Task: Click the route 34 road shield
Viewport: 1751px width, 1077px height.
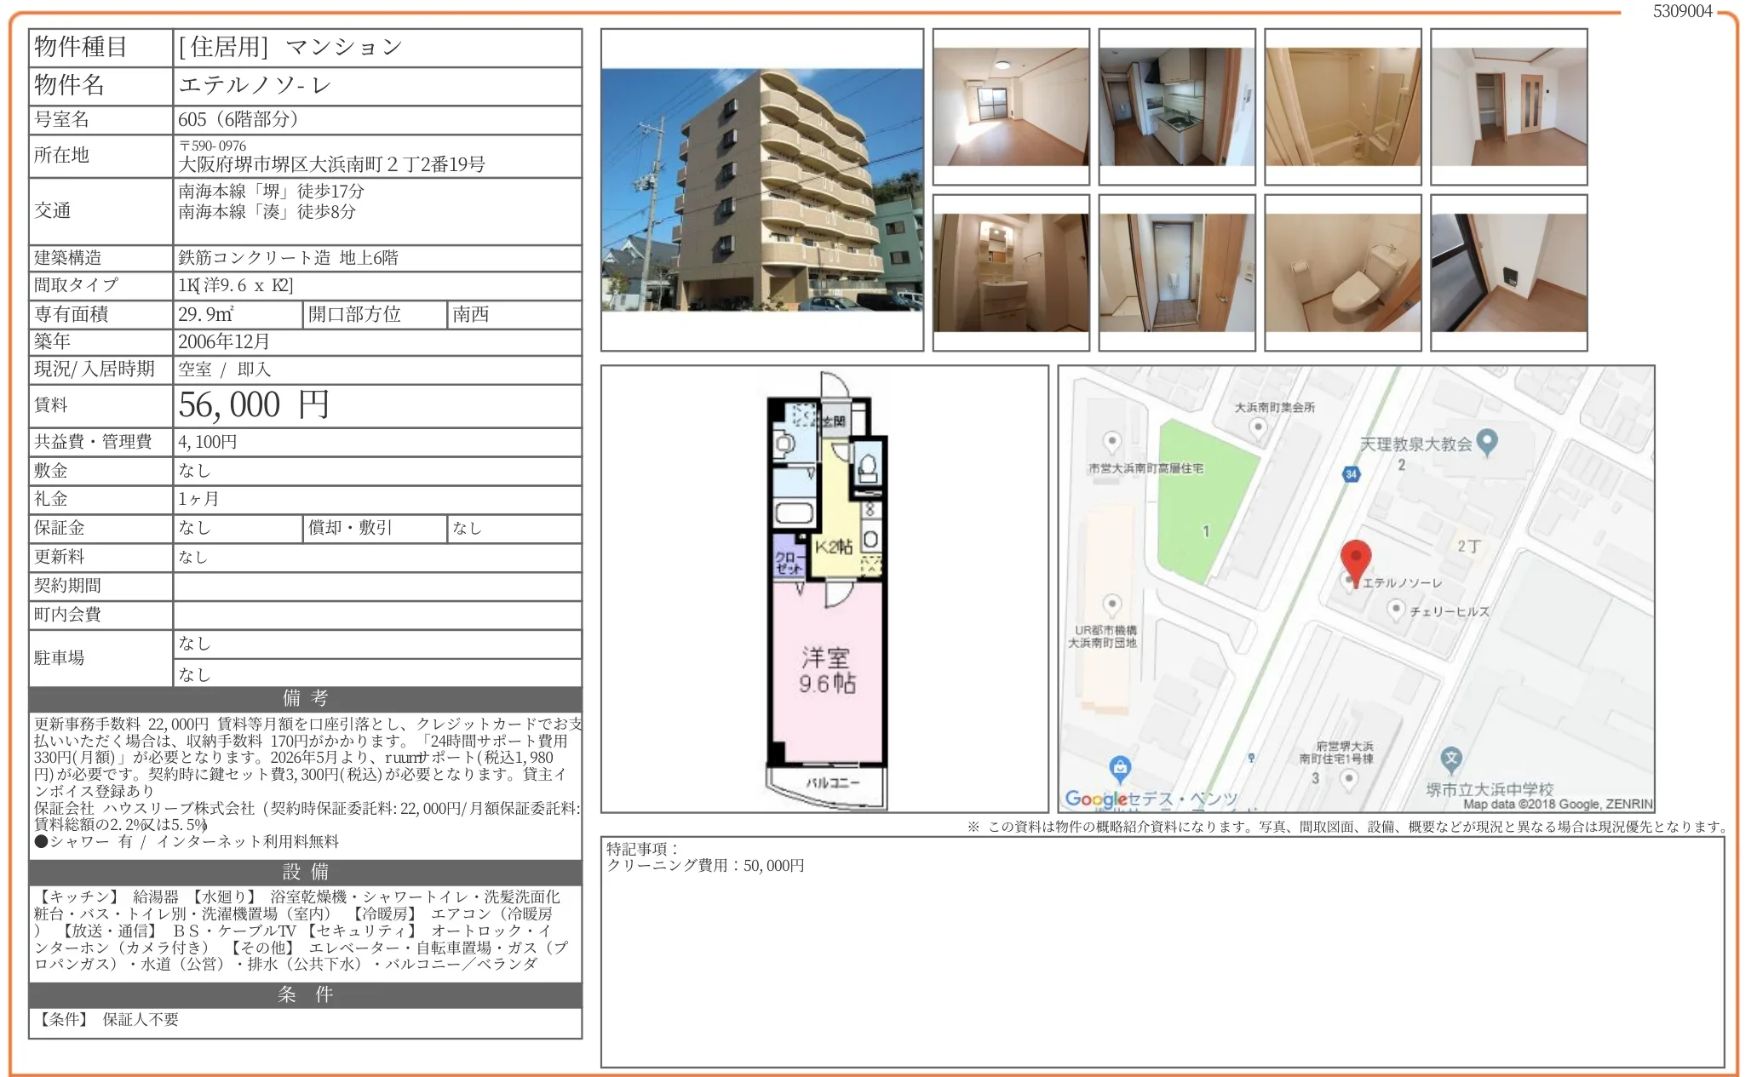Action: coord(1351,474)
